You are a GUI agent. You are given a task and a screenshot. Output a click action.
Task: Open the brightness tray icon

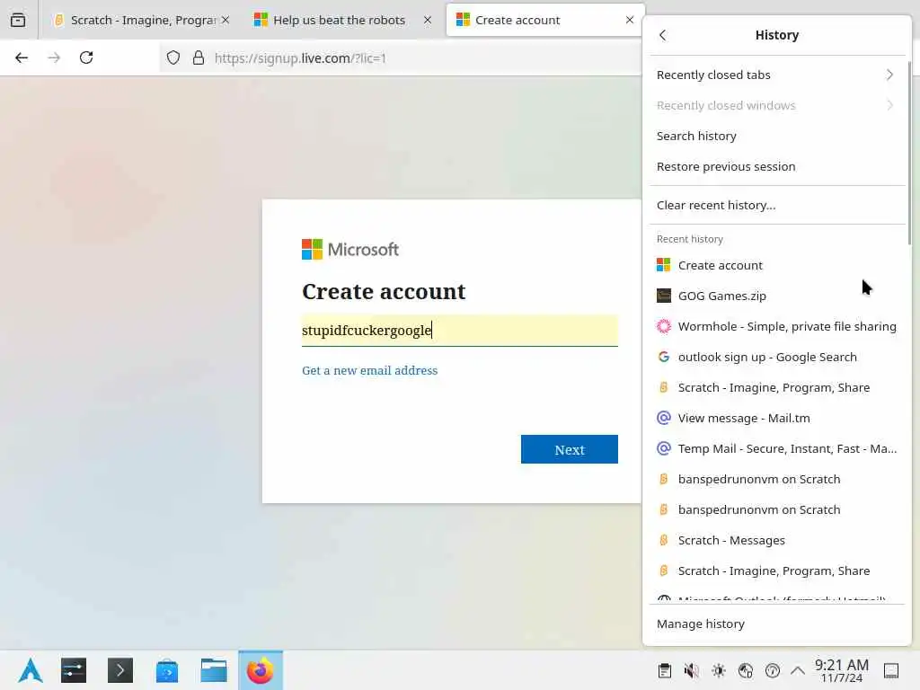tap(718, 670)
